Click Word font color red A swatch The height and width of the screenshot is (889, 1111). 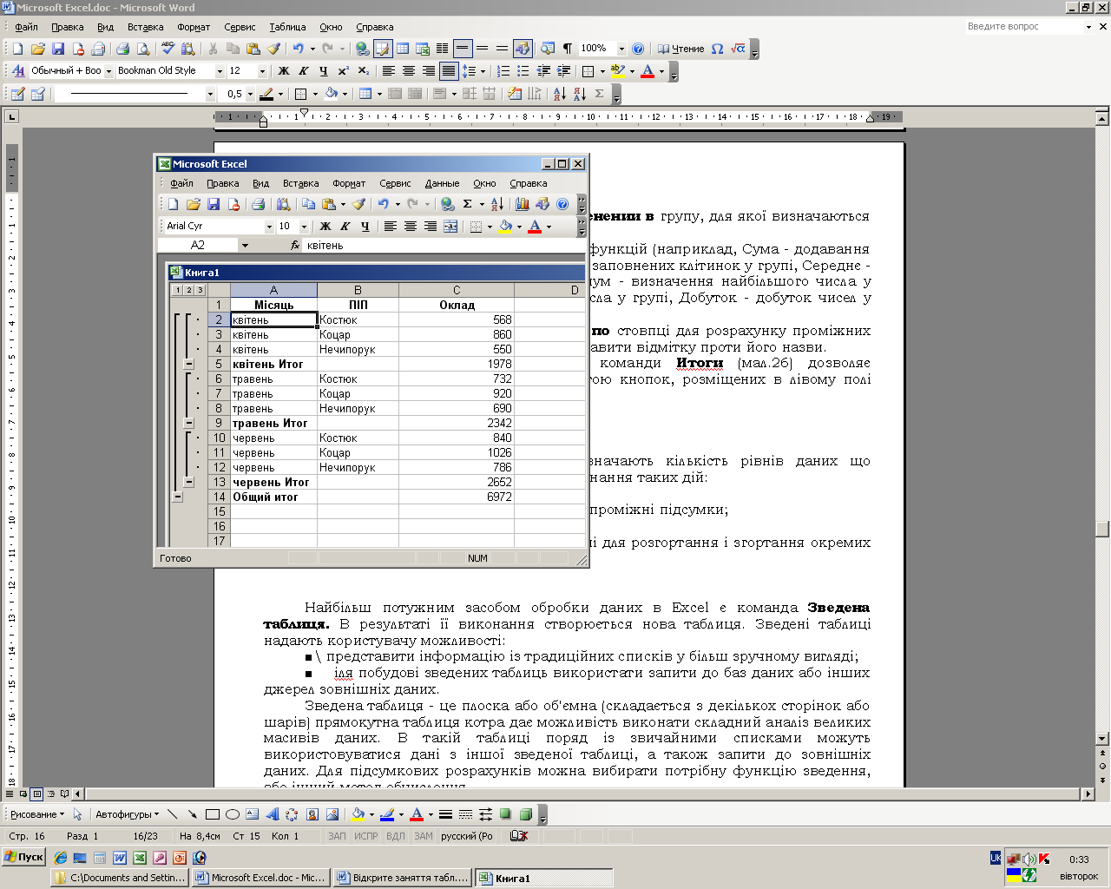click(648, 71)
